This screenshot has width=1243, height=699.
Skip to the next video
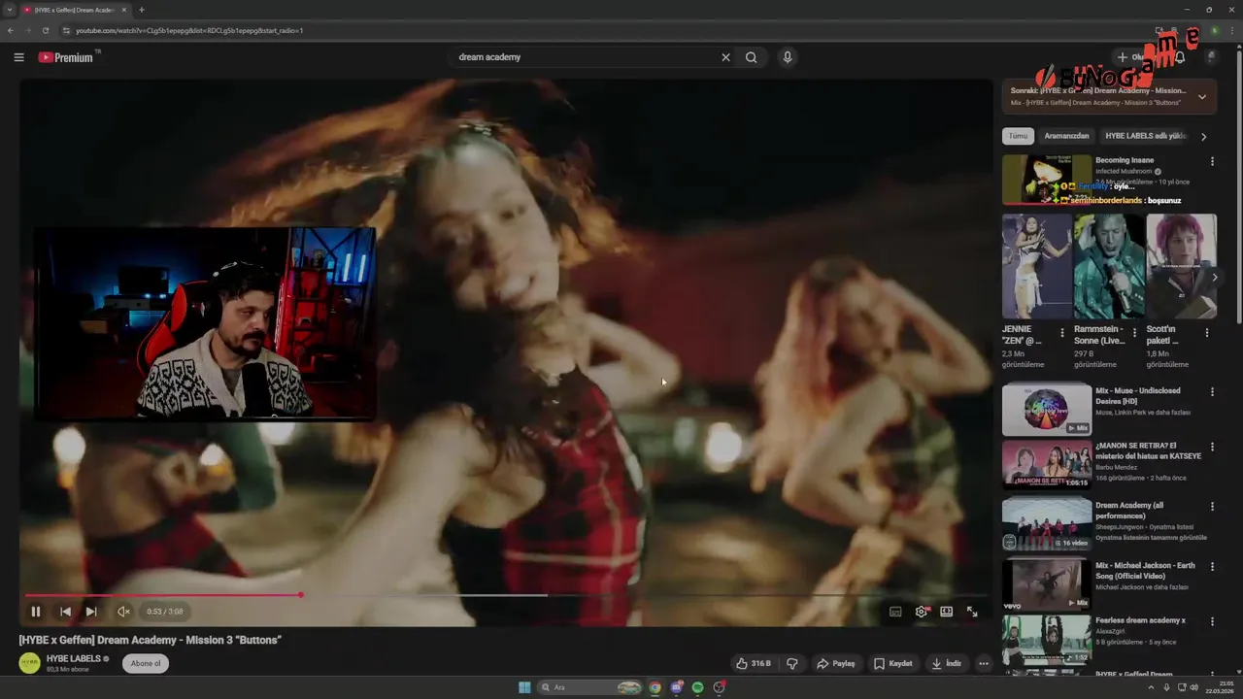[x=91, y=612]
